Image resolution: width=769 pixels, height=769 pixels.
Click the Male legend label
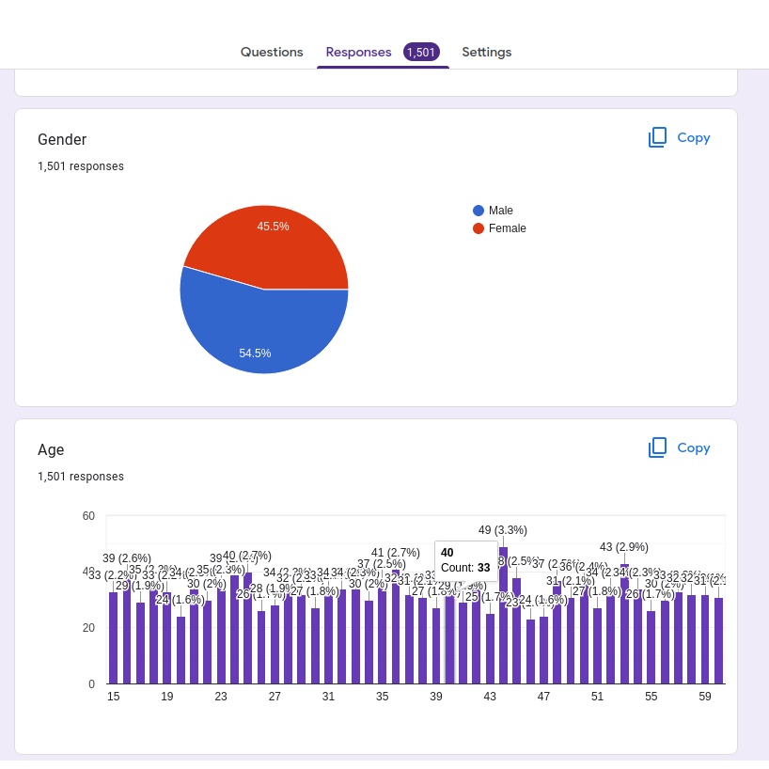point(501,211)
